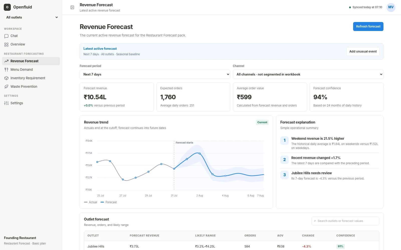
Task: Click Jubilee Hills needs review item
Action: tap(330, 175)
